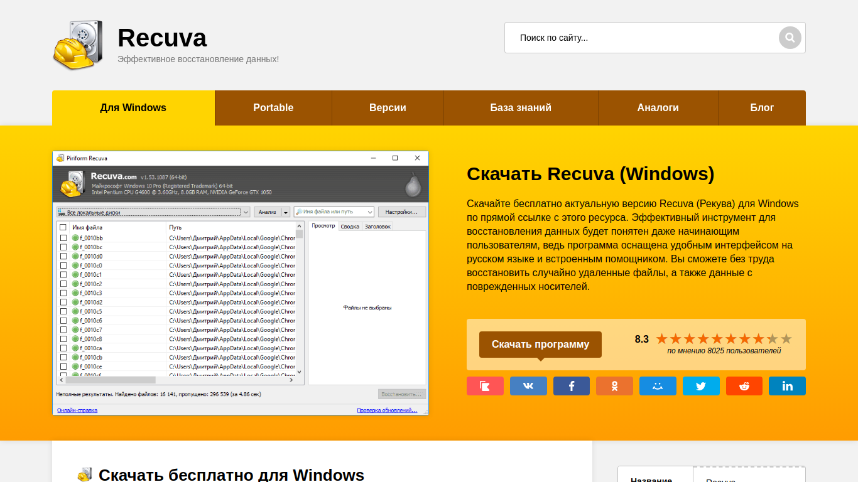
Task: Open the Блог tab
Action: 762,108
